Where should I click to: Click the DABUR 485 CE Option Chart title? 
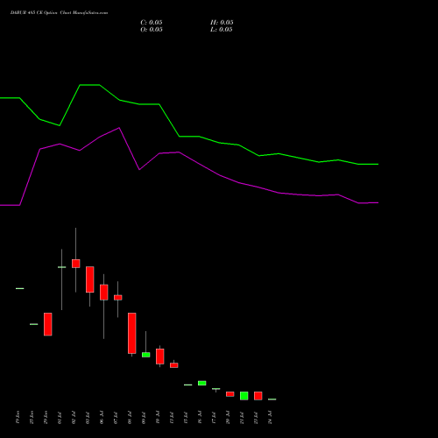59,13
